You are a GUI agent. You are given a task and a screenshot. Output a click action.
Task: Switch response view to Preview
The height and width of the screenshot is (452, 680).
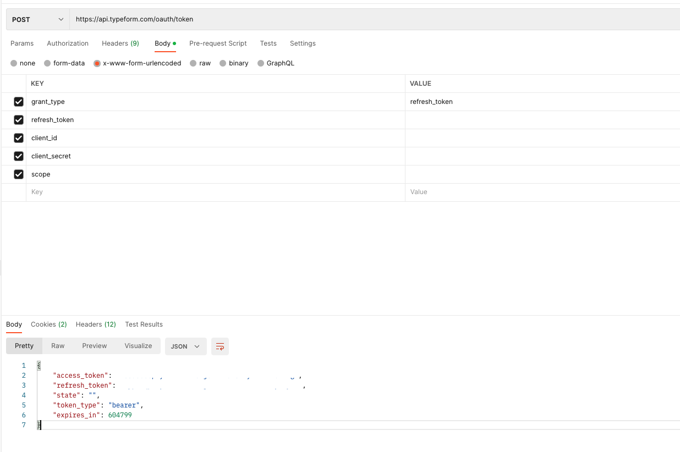click(x=95, y=346)
